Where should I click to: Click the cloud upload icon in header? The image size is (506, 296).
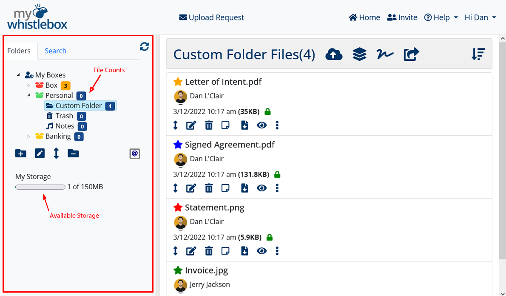pos(334,54)
